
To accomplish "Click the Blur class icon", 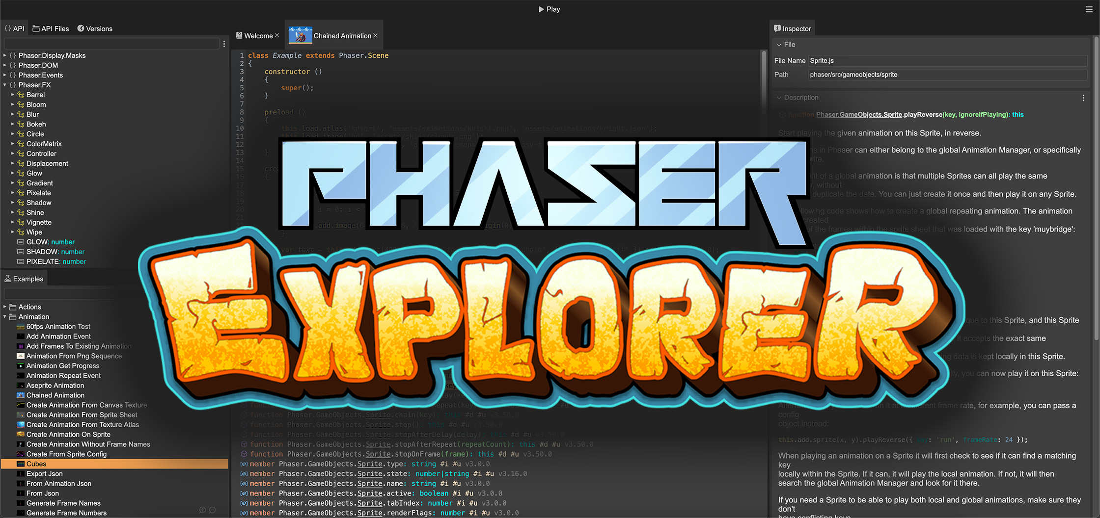I will click(21, 114).
